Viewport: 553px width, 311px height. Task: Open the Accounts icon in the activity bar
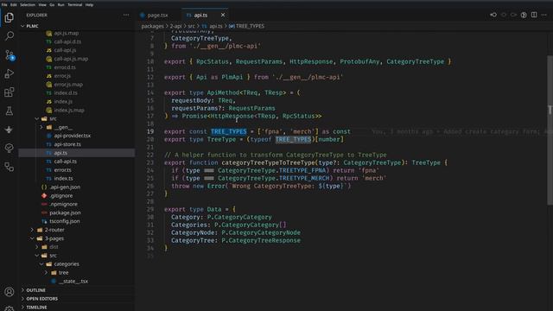coord(10,292)
